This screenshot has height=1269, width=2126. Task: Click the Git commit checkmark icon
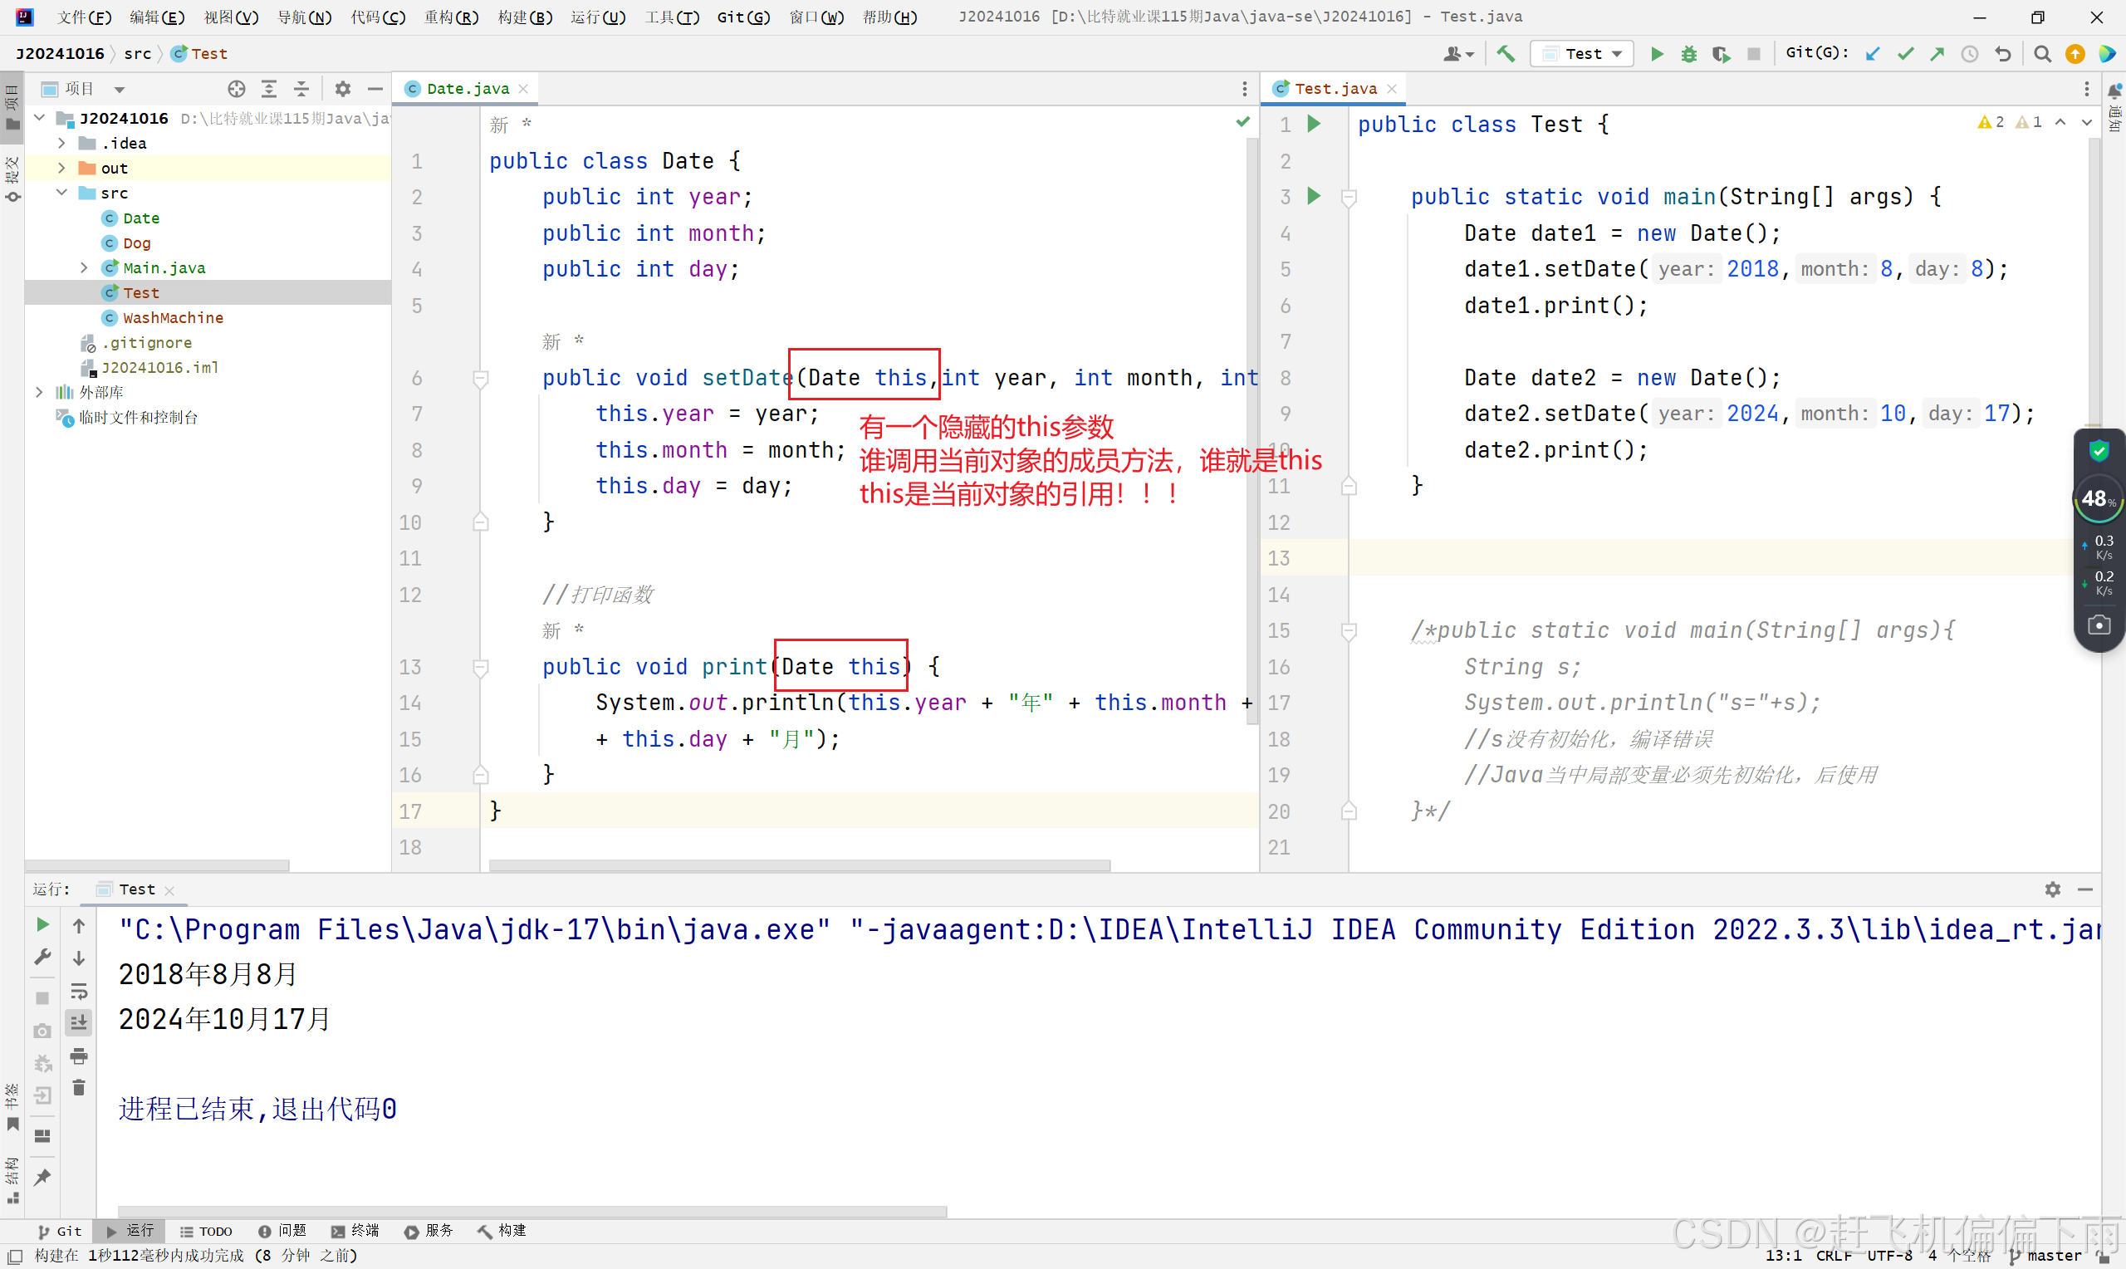click(x=1904, y=54)
